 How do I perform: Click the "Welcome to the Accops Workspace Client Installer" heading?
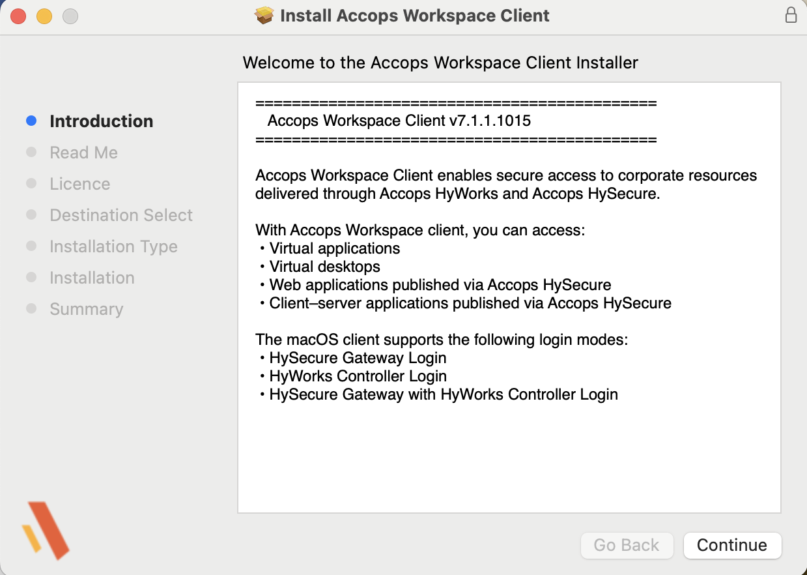coord(440,63)
